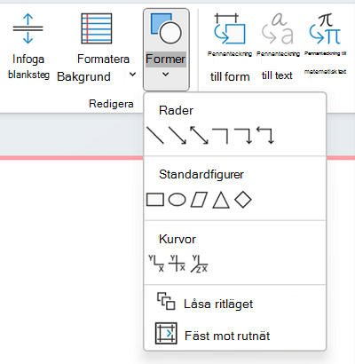355x364 pixels.
Task: Insert the 3D XYZ axes graph
Action: 199,264
